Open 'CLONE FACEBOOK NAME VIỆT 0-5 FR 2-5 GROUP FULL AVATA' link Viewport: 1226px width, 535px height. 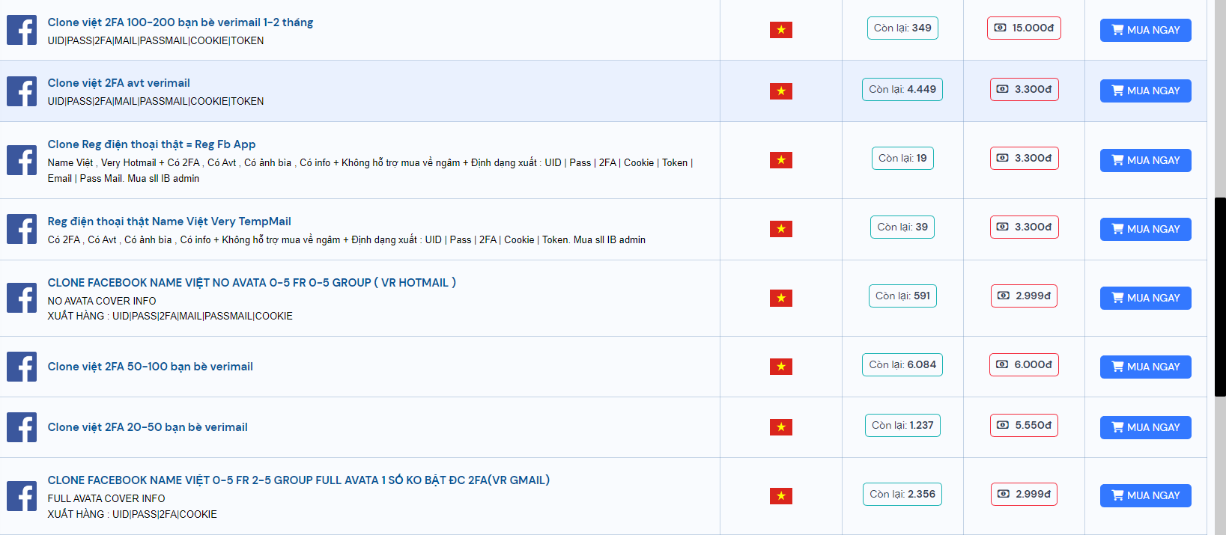point(299,480)
